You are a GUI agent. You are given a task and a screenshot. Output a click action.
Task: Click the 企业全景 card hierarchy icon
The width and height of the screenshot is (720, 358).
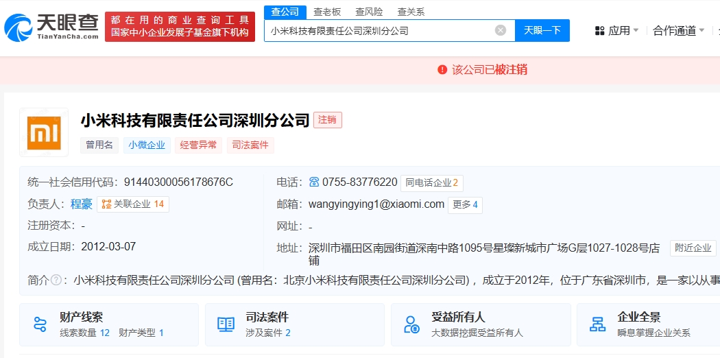[597, 324]
